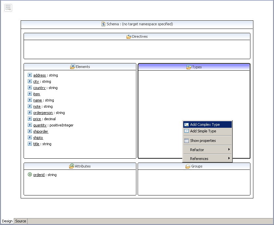Switch to the Source tab

coord(20,221)
